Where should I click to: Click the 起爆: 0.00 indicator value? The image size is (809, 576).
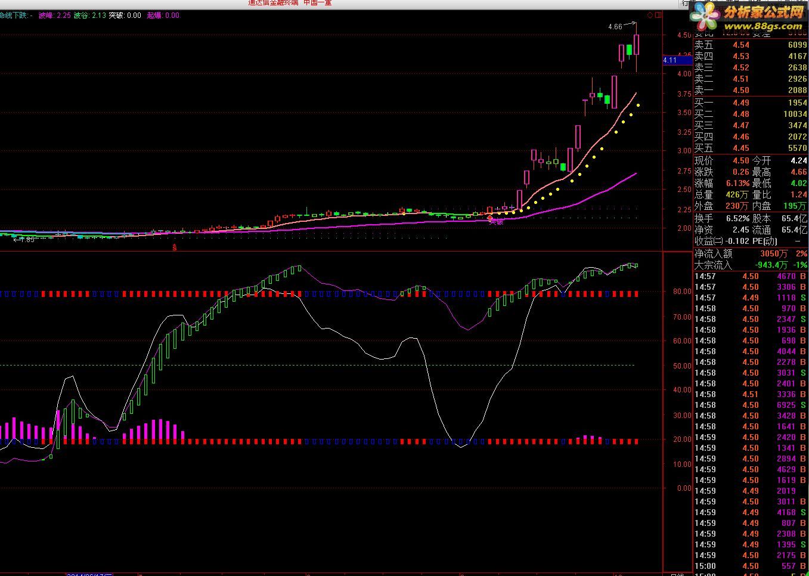pos(163,16)
